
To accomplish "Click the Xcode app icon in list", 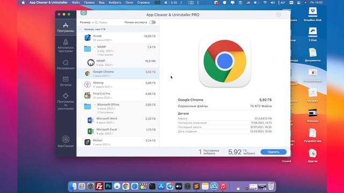I will (x=88, y=38).
